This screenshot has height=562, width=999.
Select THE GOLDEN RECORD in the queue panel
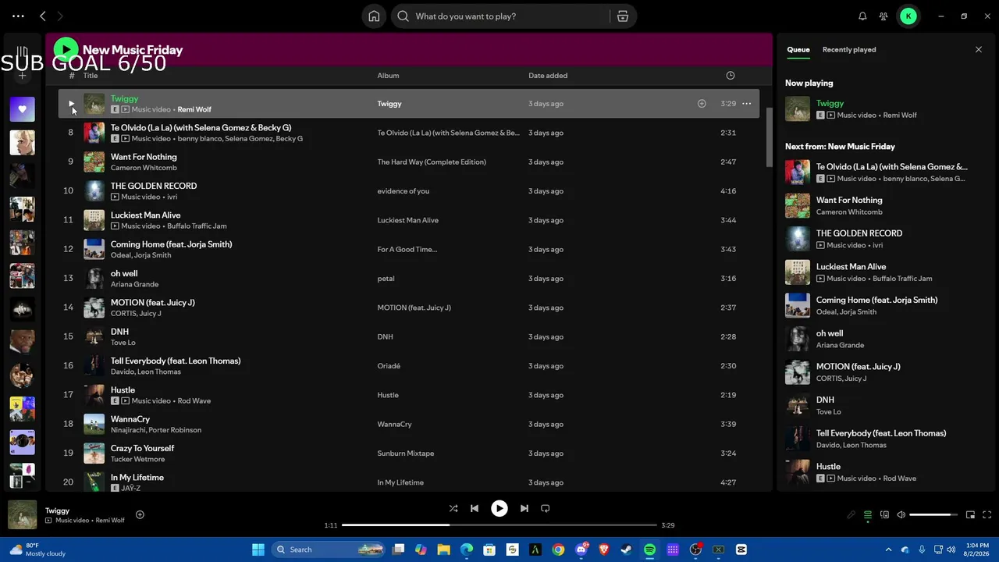click(x=859, y=233)
